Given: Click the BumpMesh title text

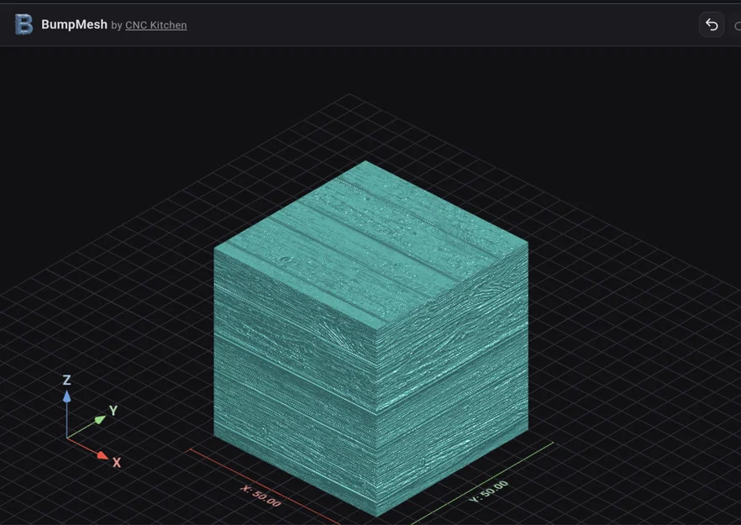Looking at the screenshot, I should 74,24.
